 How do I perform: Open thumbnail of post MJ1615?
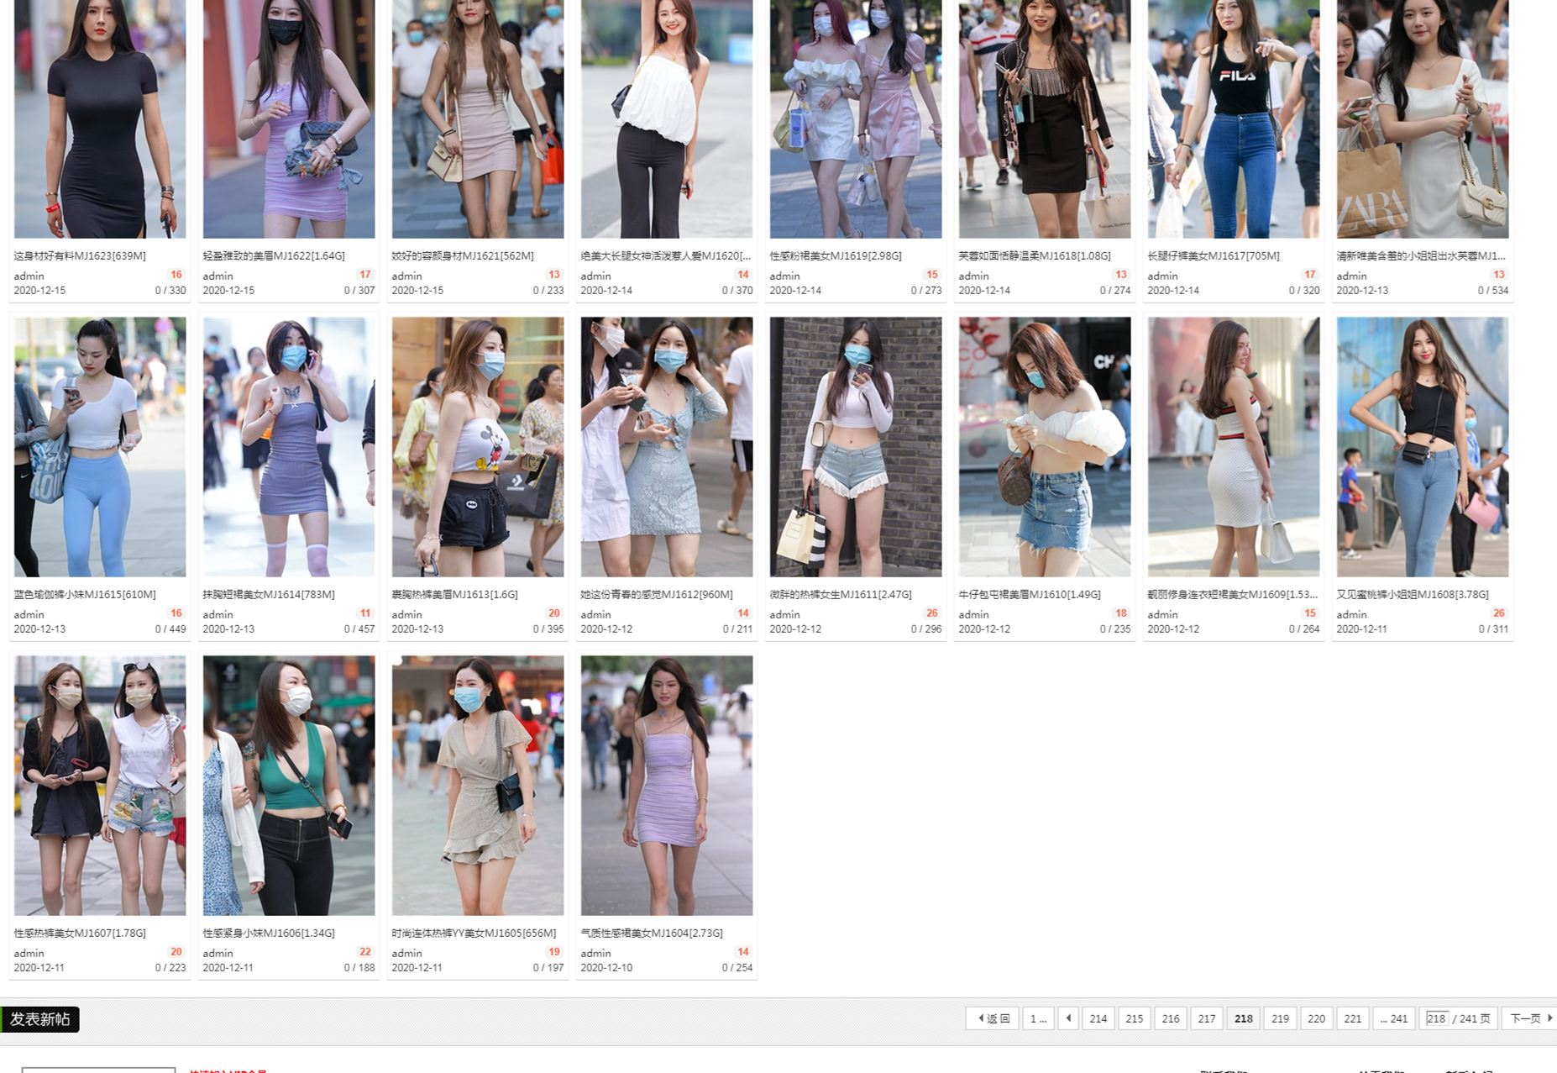point(100,446)
